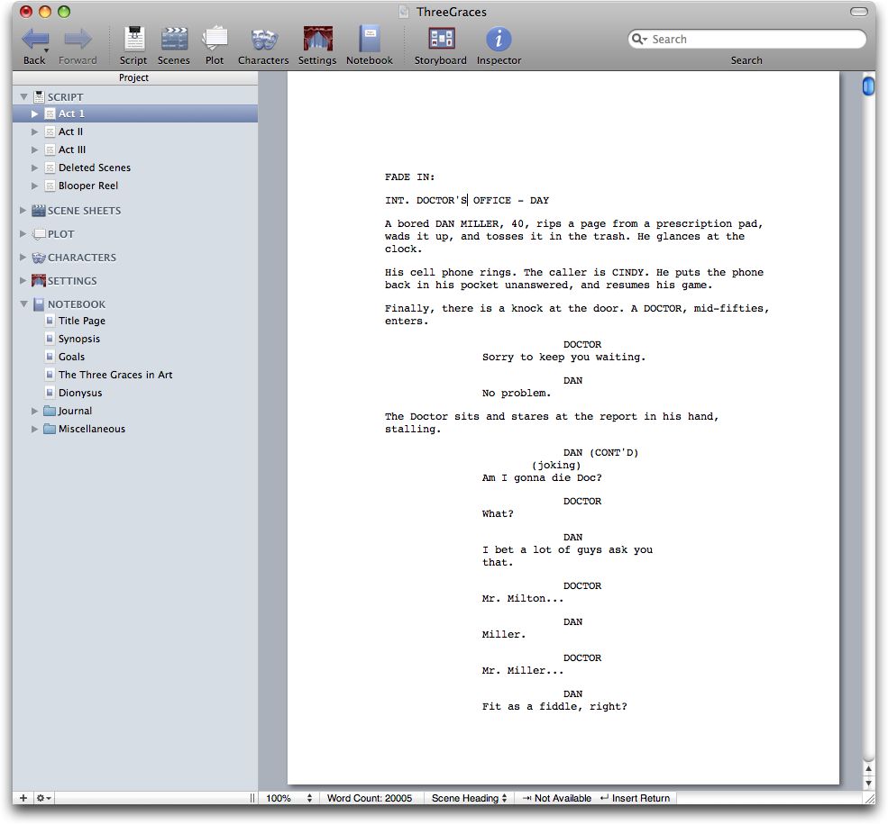888x825 pixels.
Task: Click the Insert Return shortcut label
Action: point(635,798)
